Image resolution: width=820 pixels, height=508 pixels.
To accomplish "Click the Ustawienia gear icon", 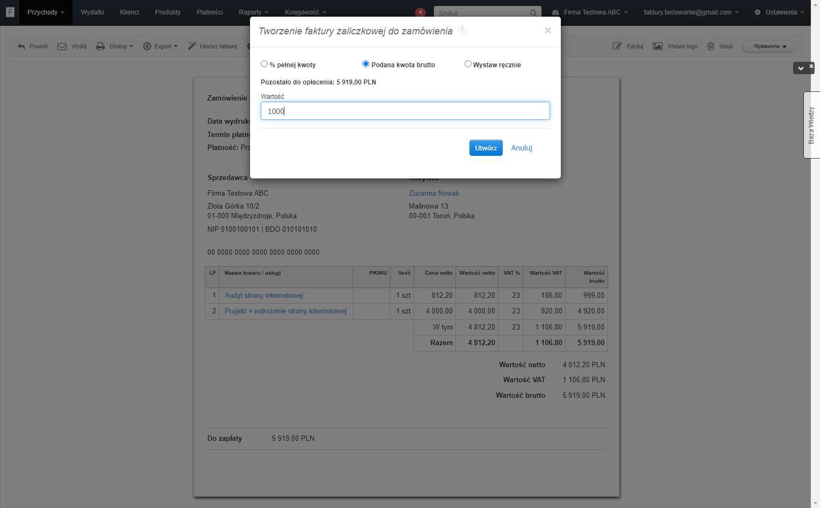I will pyautogui.click(x=758, y=12).
